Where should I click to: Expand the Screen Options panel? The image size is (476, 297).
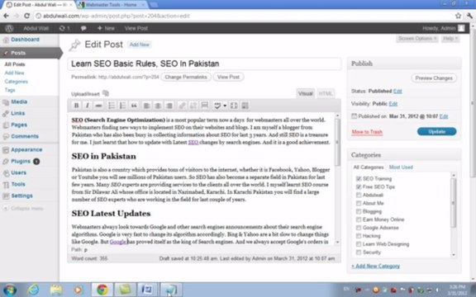(417, 39)
